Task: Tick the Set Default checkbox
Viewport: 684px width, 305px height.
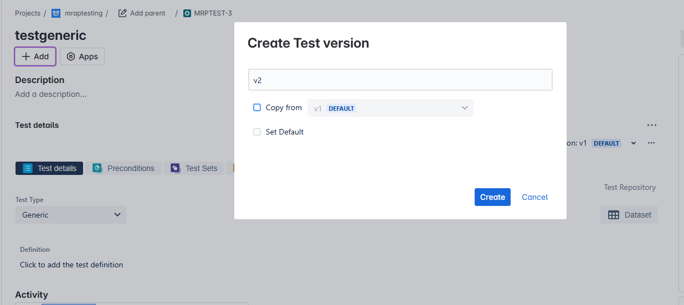Action: (257, 132)
